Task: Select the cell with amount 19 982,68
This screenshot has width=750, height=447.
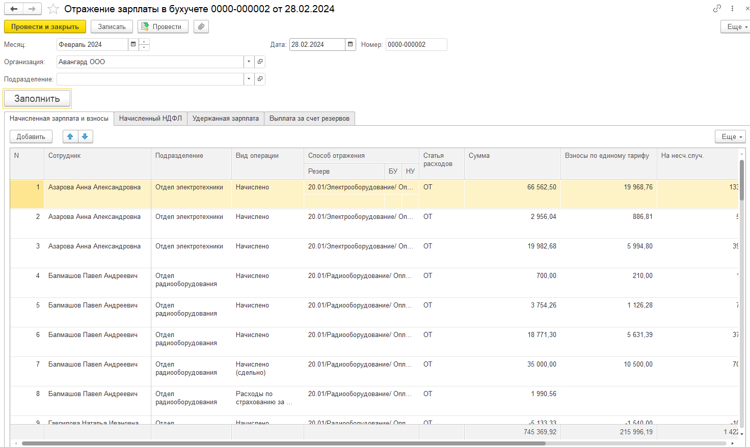Action: [513, 253]
